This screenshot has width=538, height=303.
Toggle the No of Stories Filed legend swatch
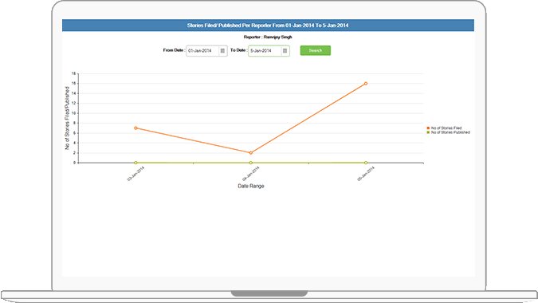[x=428, y=128]
